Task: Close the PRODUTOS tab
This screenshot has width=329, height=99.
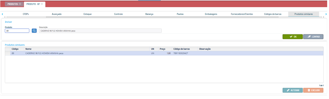Action: 20,4
